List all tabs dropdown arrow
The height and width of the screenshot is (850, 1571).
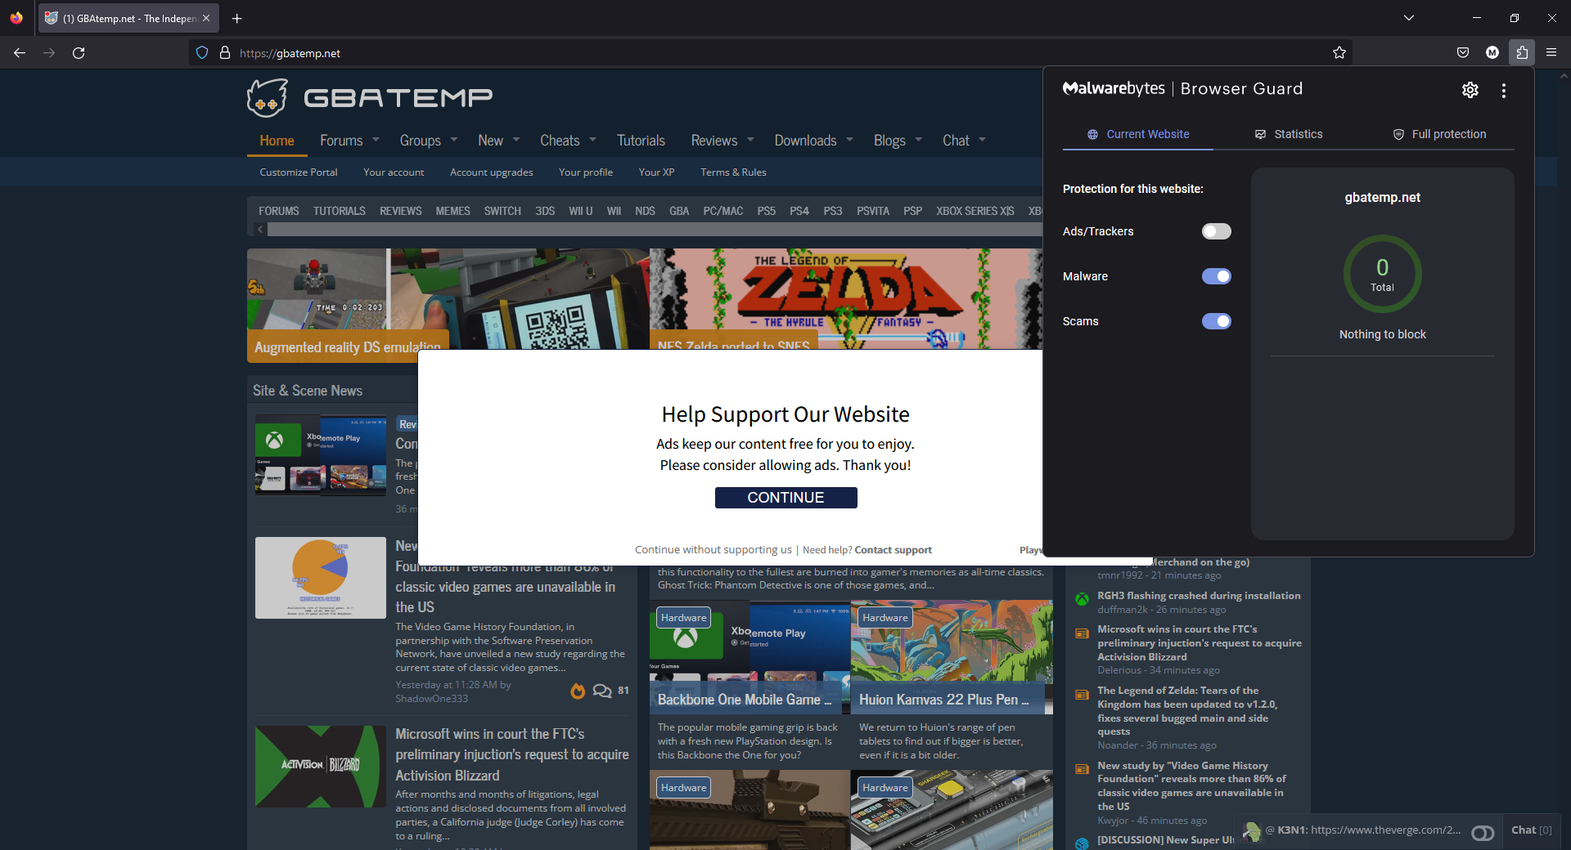pos(1409,18)
